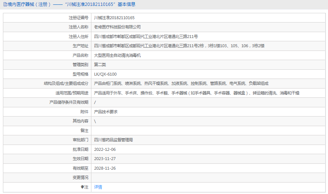This screenshot has height=194, width=328.
Task: Click expiry date 2028-11-26
Action: 105,168
